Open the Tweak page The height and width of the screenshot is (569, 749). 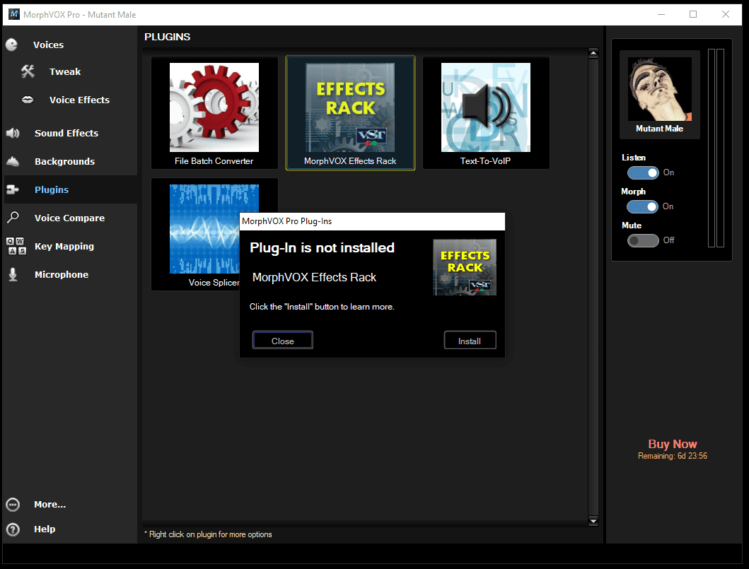pos(65,71)
